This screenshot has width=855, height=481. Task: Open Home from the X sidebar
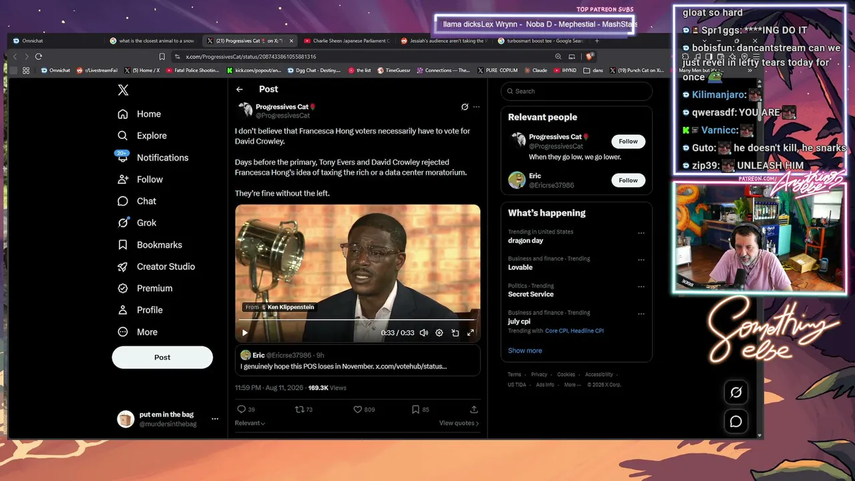[140, 114]
